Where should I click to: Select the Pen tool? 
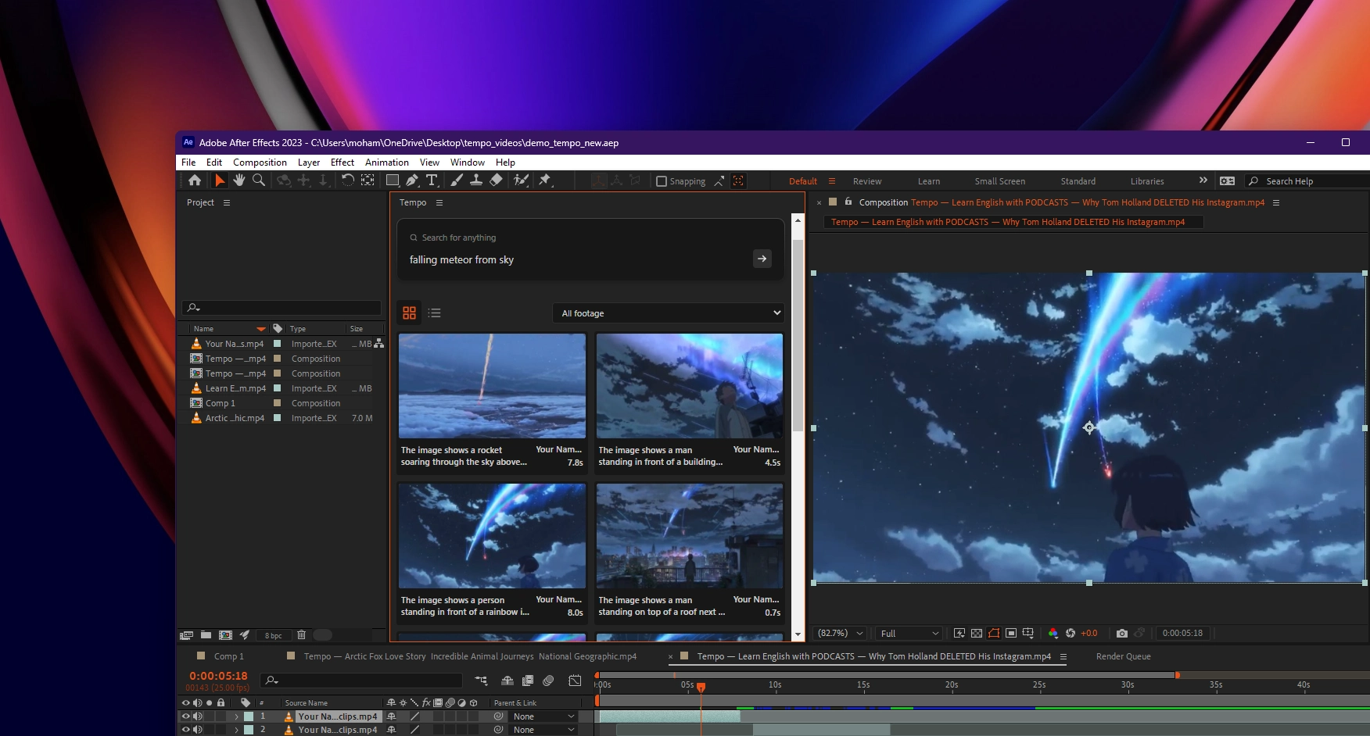click(412, 180)
